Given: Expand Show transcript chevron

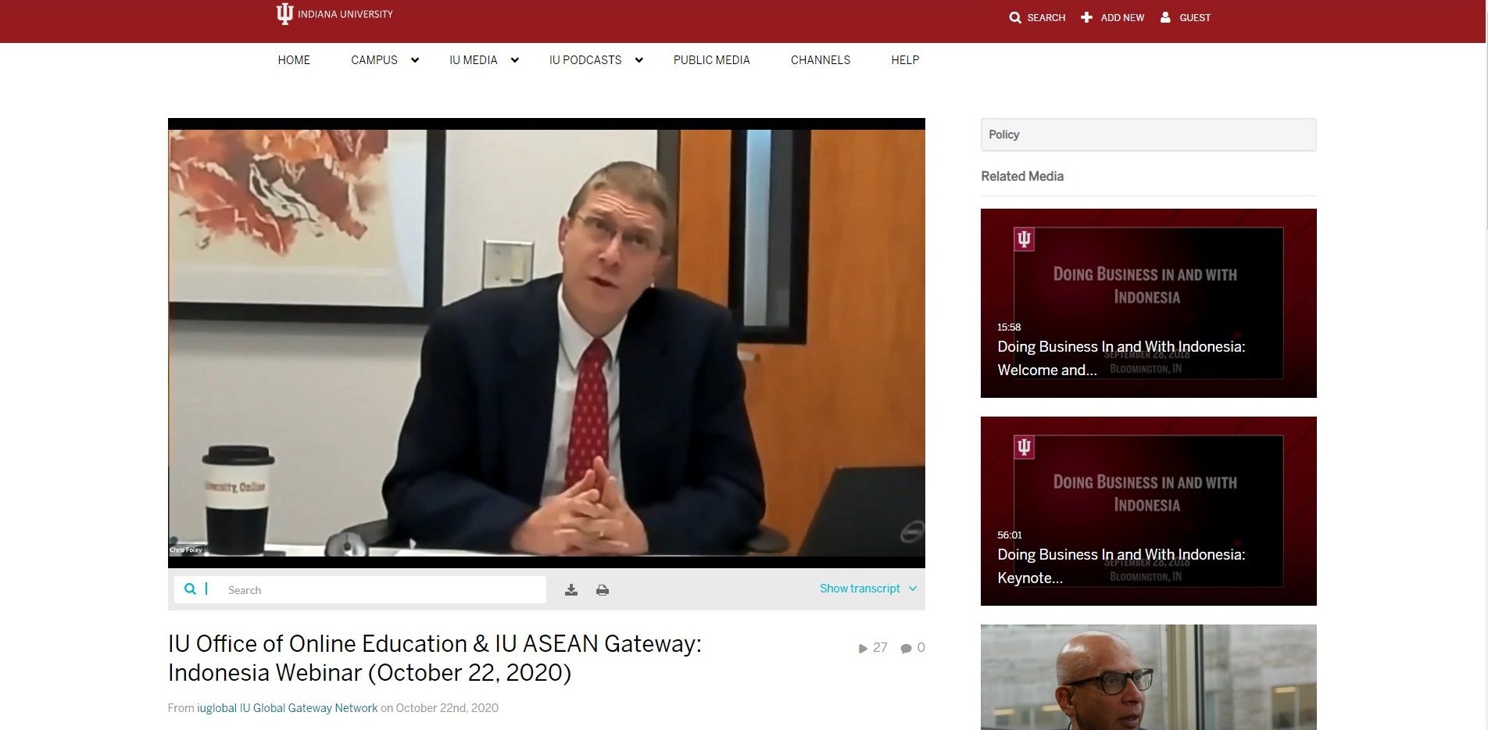Looking at the screenshot, I should 913,589.
